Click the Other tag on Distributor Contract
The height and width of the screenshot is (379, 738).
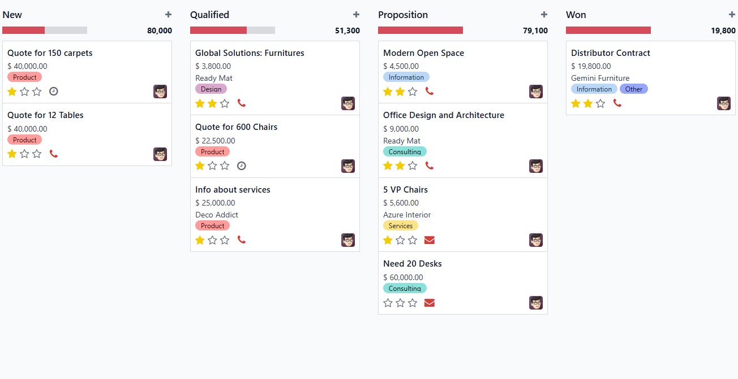634,89
